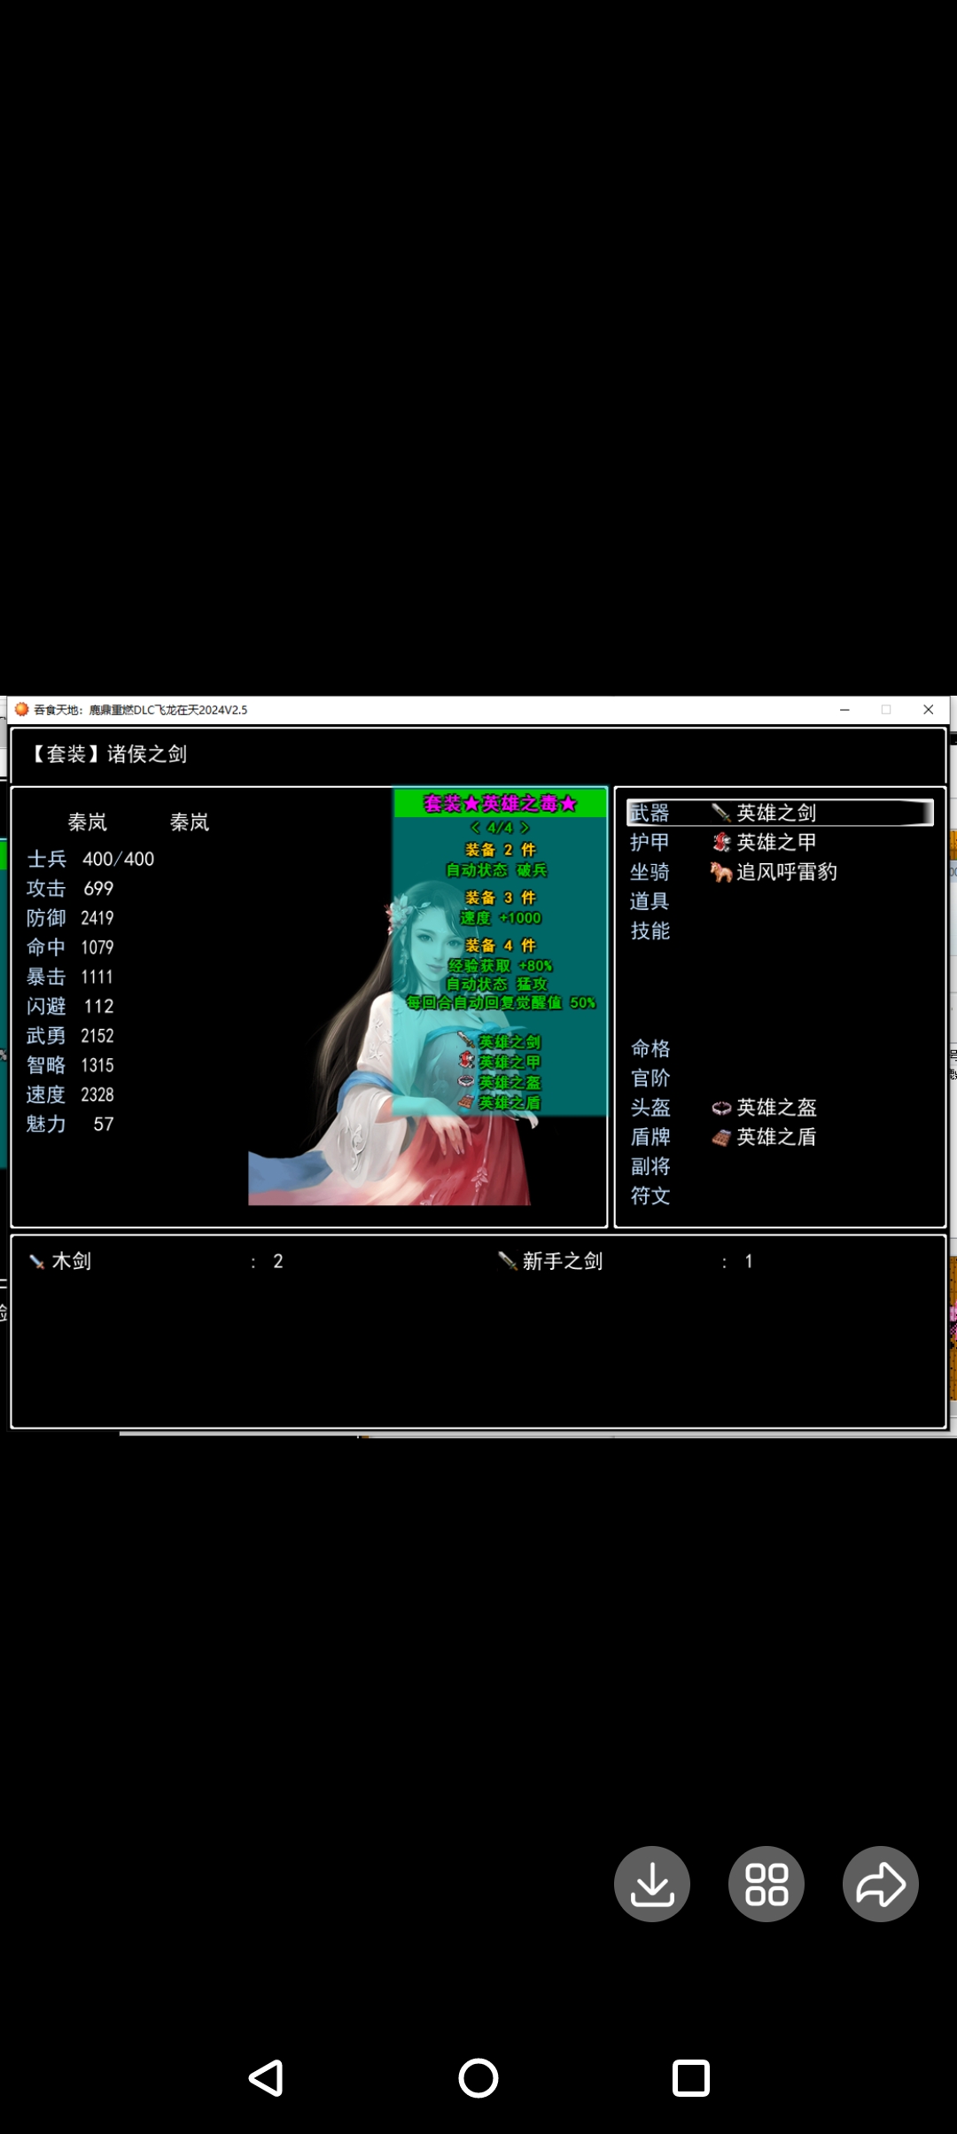Click the 英雄之盔 icon in set panel list

[467, 1081]
